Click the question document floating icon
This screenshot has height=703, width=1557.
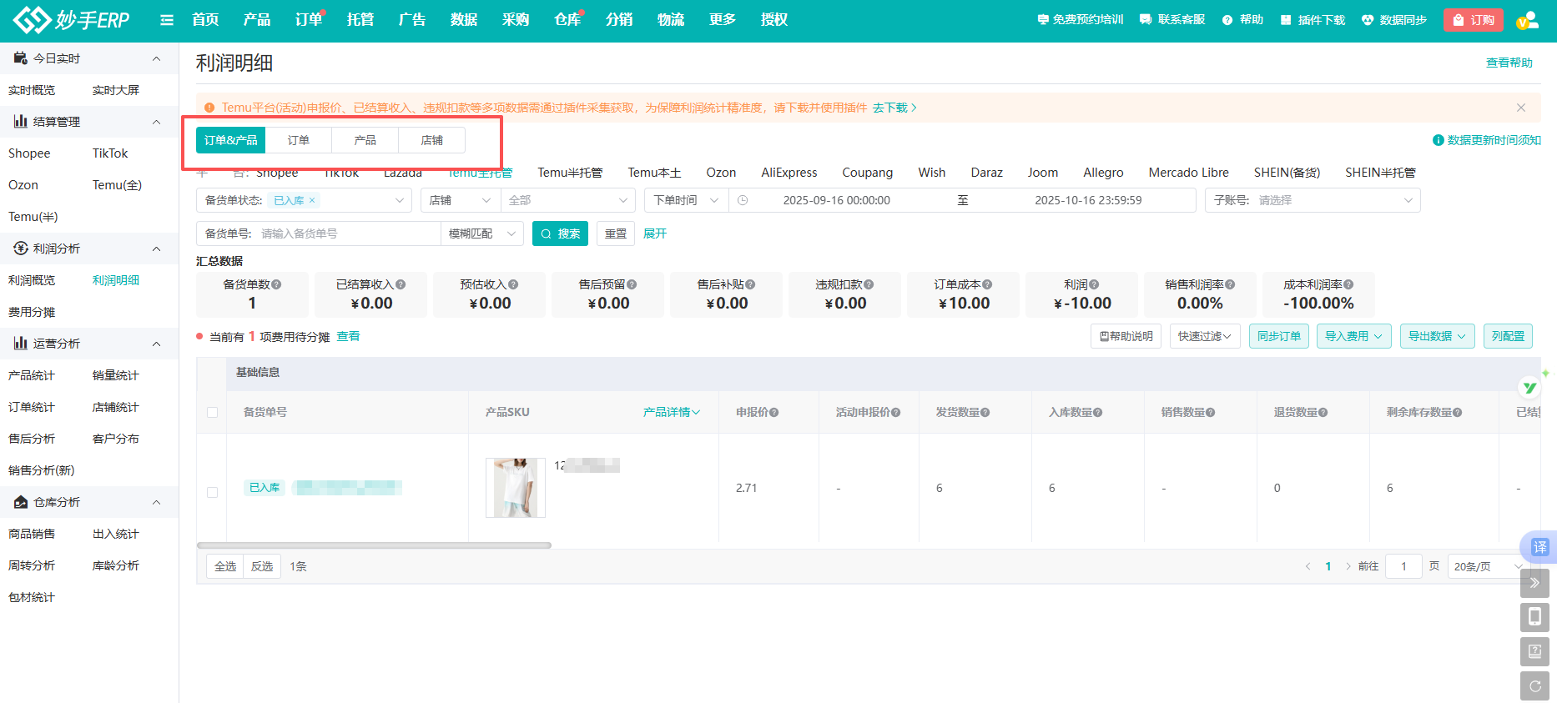tap(1534, 651)
